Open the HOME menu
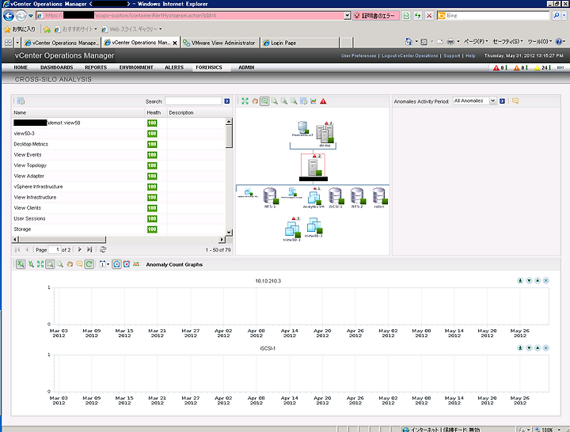The width and height of the screenshot is (570, 432). coord(21,67)
